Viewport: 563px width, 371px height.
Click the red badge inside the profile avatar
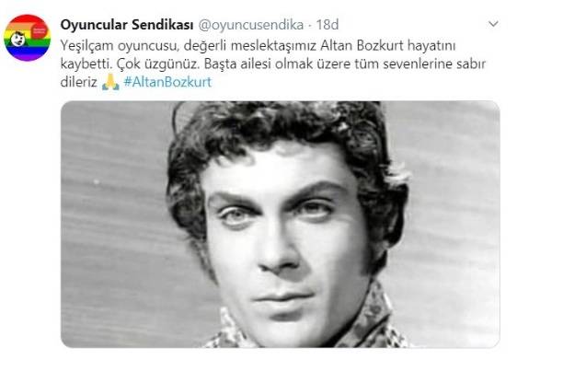40,31
